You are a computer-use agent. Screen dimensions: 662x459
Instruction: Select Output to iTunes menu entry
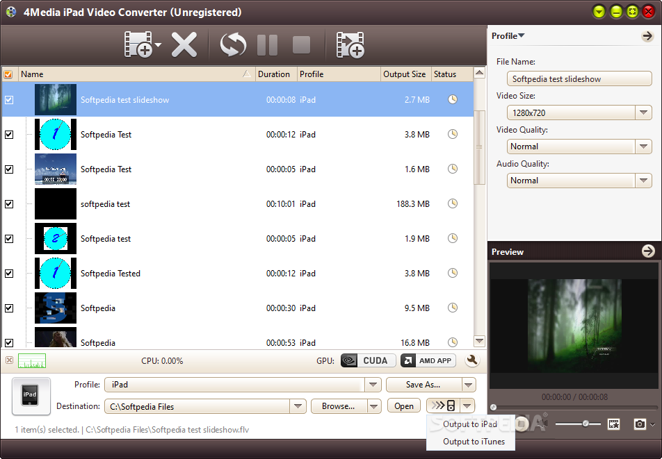[474, 442]
